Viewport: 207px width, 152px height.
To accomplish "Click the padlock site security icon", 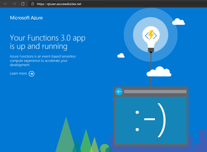I will (33, 4).
